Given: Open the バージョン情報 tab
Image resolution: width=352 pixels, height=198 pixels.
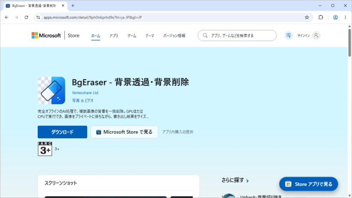Looking at the screenshot, I should point(174,36).
